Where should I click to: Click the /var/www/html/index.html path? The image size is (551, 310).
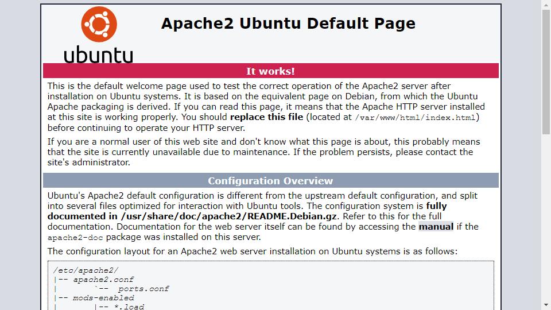[415, 118]
